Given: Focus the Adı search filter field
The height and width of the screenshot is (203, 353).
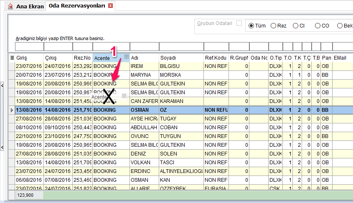Looking at the screenshot, I should point(145,47).
